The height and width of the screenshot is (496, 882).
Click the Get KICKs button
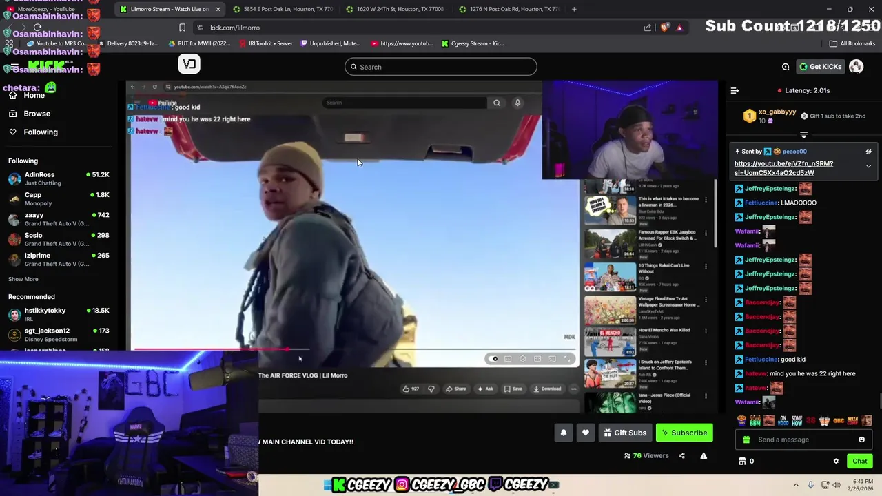pos(820,67)
